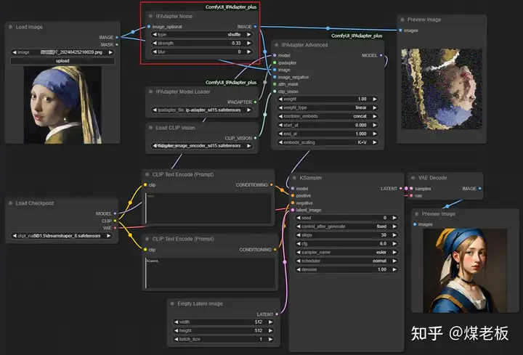Click the start_at slider in IPAdapter Advanced

pyautogui.click(x=327, y=125)
